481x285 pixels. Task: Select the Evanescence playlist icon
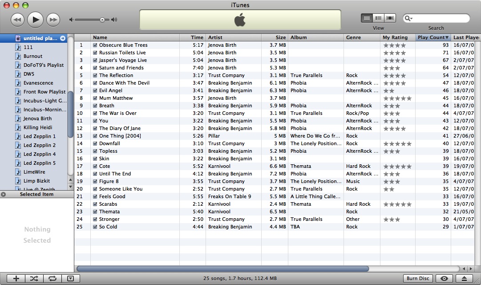click(x=18, y=83)
